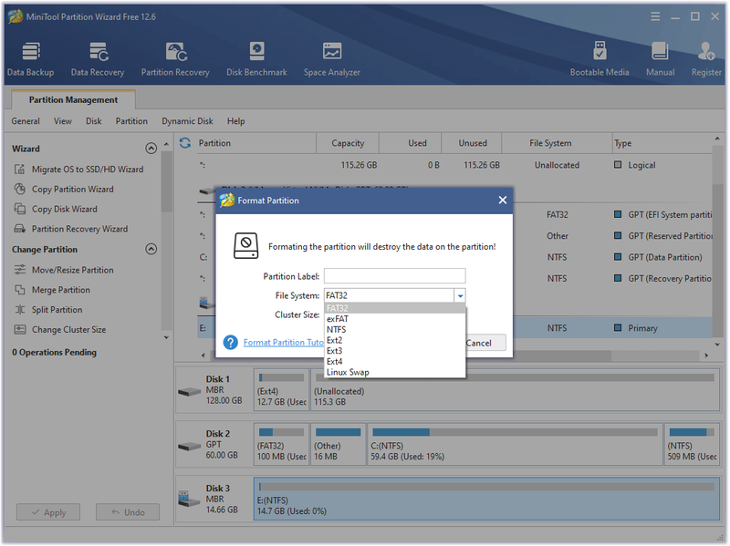
Task: Select Ext2 from the file system list
Action: (x=395, y=340)
